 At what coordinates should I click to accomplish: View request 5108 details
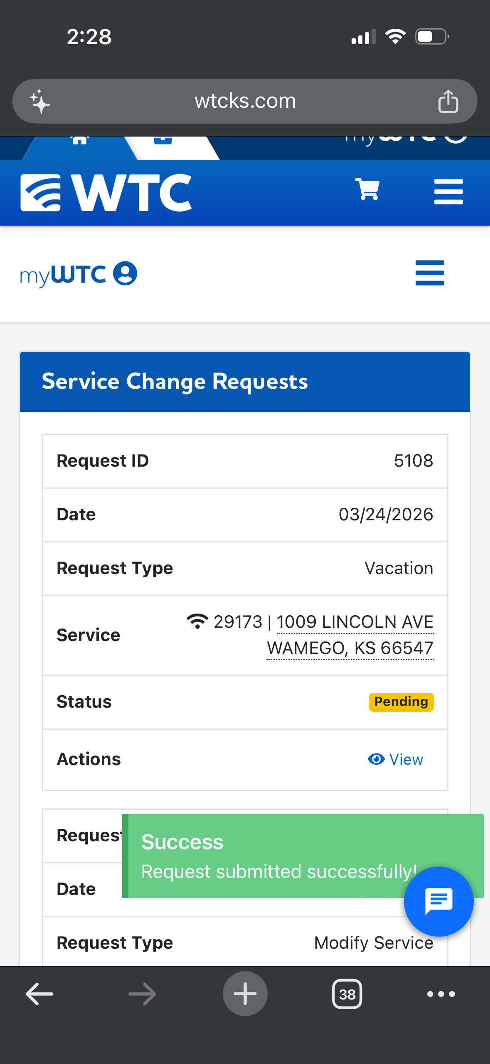(x=406, y=760)
